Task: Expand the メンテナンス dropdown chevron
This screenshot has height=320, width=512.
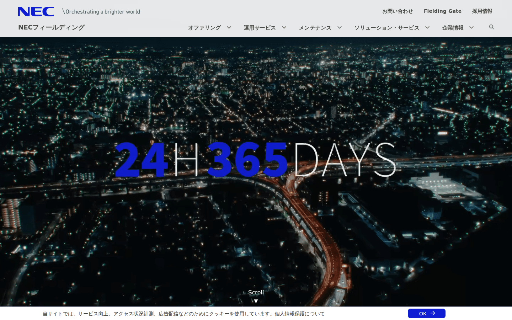Action: click(x=340, y=27)
